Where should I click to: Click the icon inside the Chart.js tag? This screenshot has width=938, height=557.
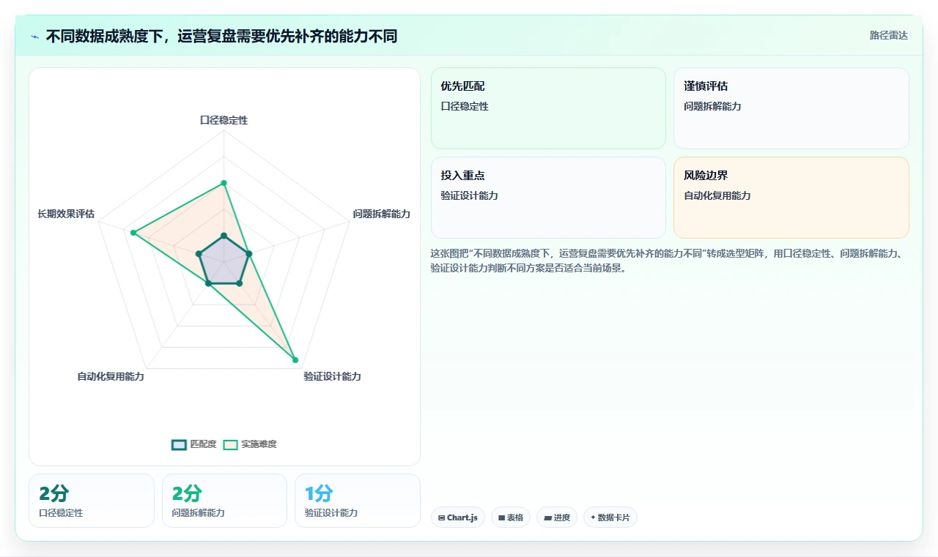tap(441, 517)
